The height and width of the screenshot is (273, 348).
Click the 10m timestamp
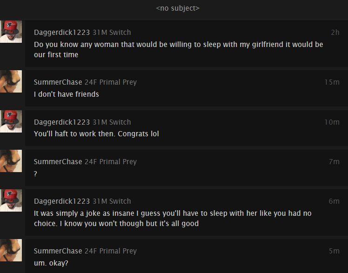click(x=332, y=122)
